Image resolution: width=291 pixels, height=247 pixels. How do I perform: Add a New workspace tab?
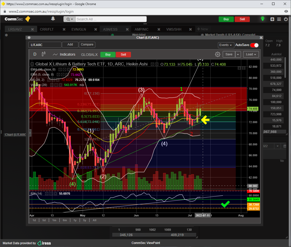pyautogui.click(x=203, y=29)
